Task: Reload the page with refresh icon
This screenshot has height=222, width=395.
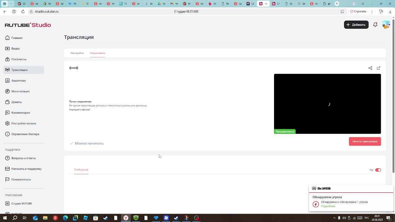Action: pos(23,11)
